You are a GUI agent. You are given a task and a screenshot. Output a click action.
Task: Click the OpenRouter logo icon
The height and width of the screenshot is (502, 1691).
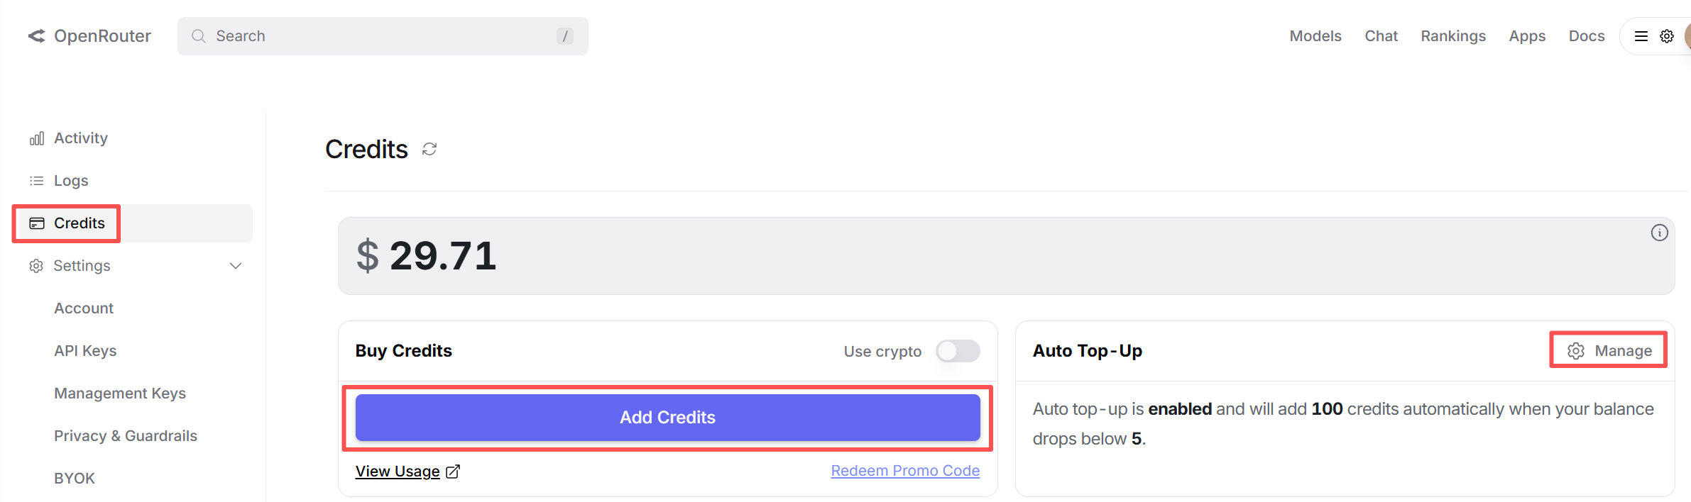click(x=35, y=35)
